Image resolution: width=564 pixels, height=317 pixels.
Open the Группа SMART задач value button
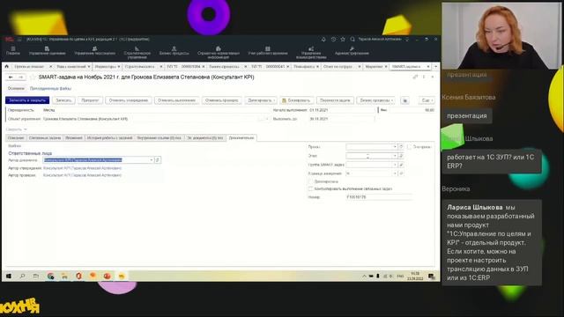[401, 165]
